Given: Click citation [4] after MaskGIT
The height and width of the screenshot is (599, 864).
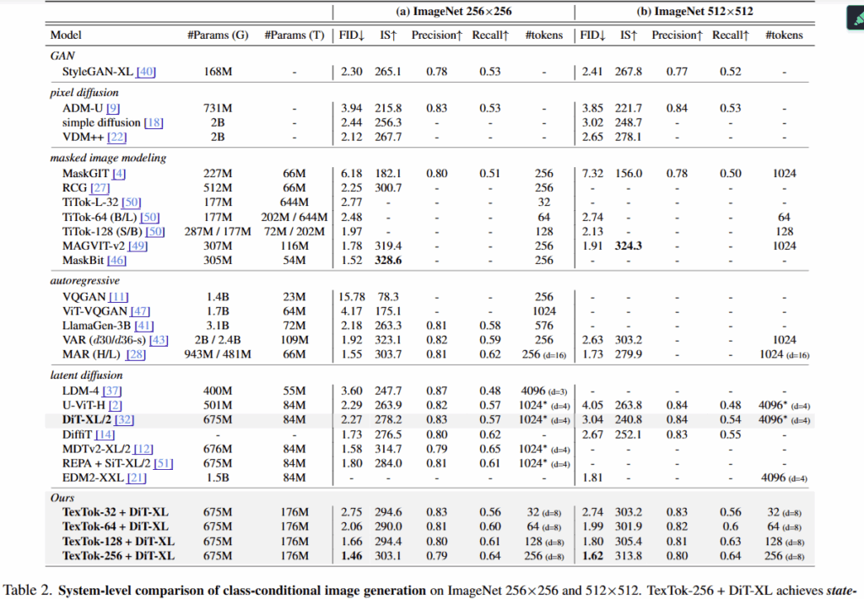Looking at the screenshot, I should pos(121,173).
